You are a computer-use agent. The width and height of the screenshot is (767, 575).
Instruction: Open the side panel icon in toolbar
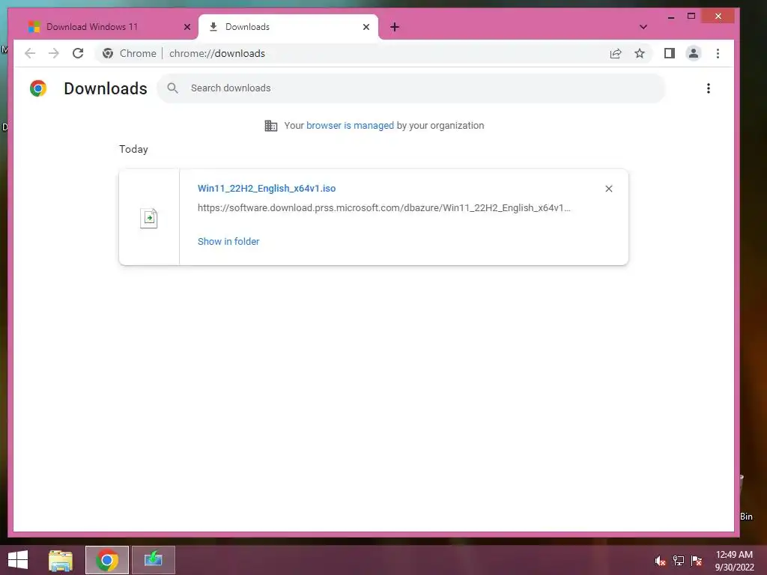click(669, 53)
